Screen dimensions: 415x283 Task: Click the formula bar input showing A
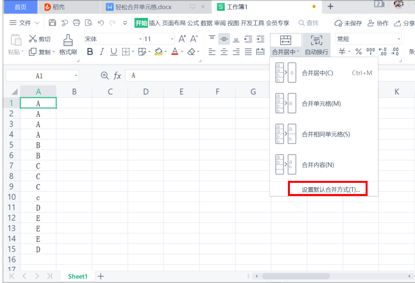pyautogui.click(x=197, y=76)
